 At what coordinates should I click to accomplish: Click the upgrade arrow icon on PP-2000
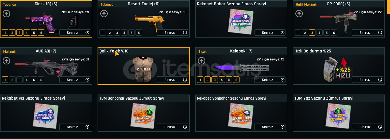[x=299, y=14]
